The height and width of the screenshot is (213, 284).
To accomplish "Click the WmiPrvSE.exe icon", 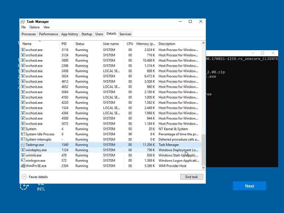I will 23,166.
